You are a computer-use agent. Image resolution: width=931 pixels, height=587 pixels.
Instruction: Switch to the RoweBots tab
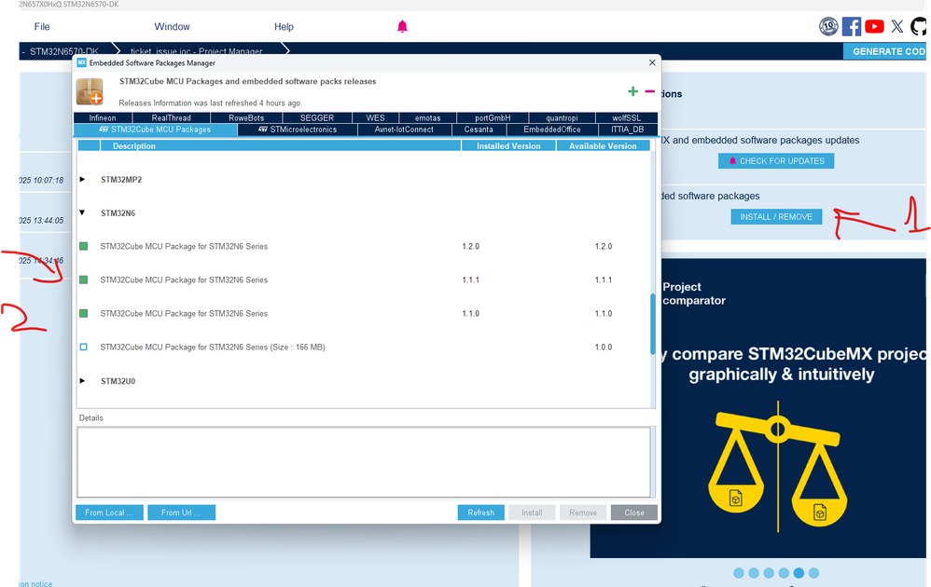(x=246, y=118)
